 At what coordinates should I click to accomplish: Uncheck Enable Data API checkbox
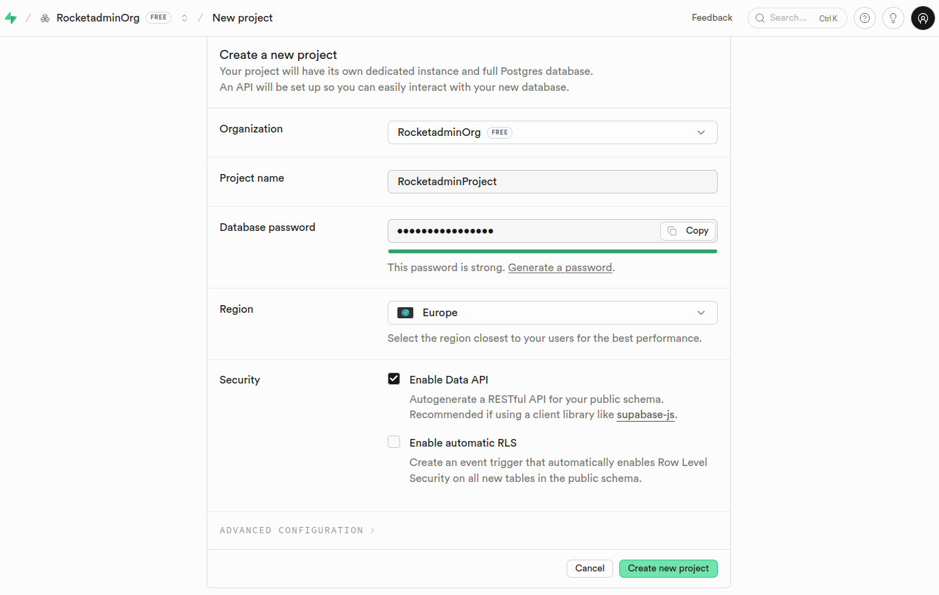394,379
